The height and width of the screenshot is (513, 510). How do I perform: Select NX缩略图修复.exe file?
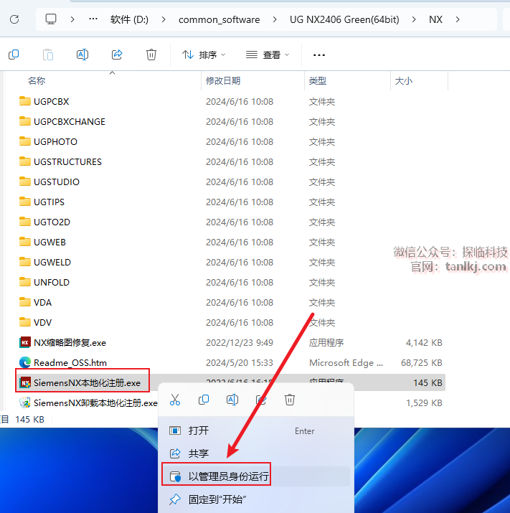pos(62,342)
